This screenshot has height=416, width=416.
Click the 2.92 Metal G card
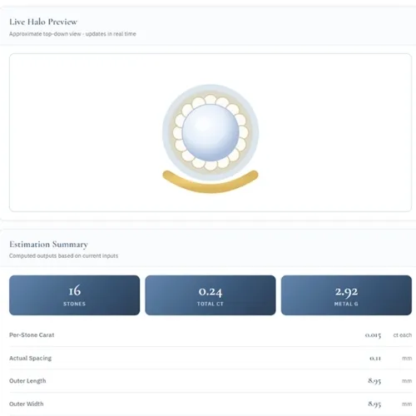[x=346, y=295]
